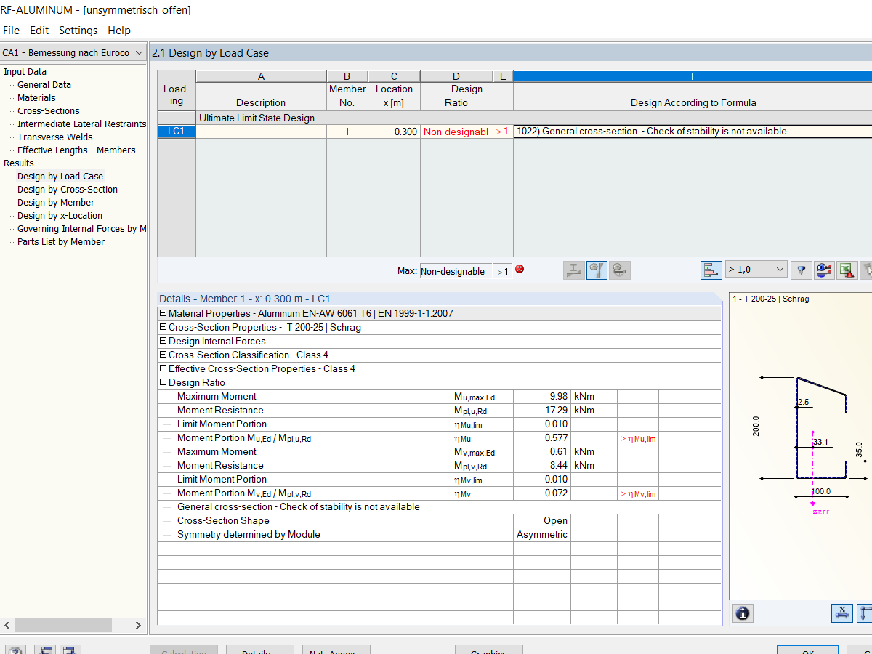Open the '> 1,0' ratio filter dropdown
This screenshot has height=654, width=872.
coord(756,270)
